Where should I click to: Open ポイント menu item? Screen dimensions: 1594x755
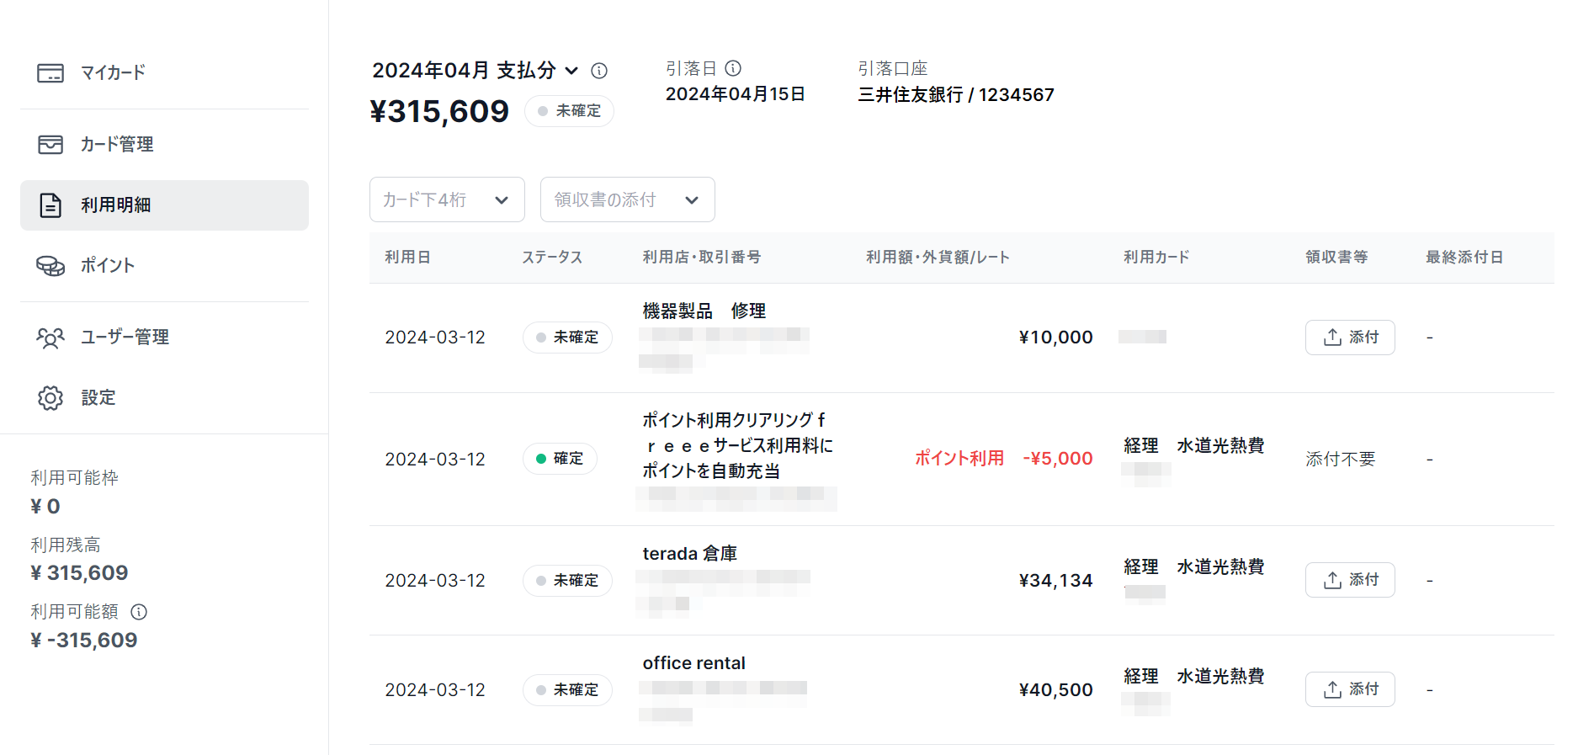pos(164,266)
